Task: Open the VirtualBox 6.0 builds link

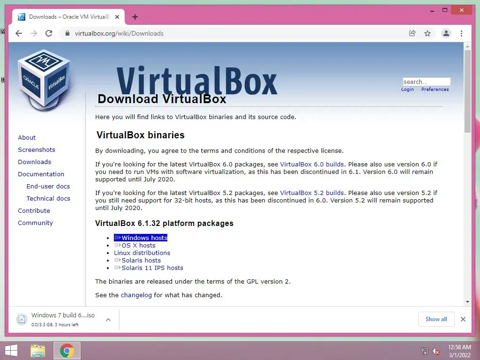Action: 312,165
